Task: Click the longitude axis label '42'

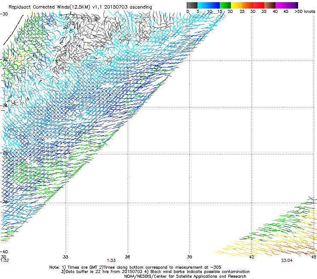Action: click(x=251, y=257)
